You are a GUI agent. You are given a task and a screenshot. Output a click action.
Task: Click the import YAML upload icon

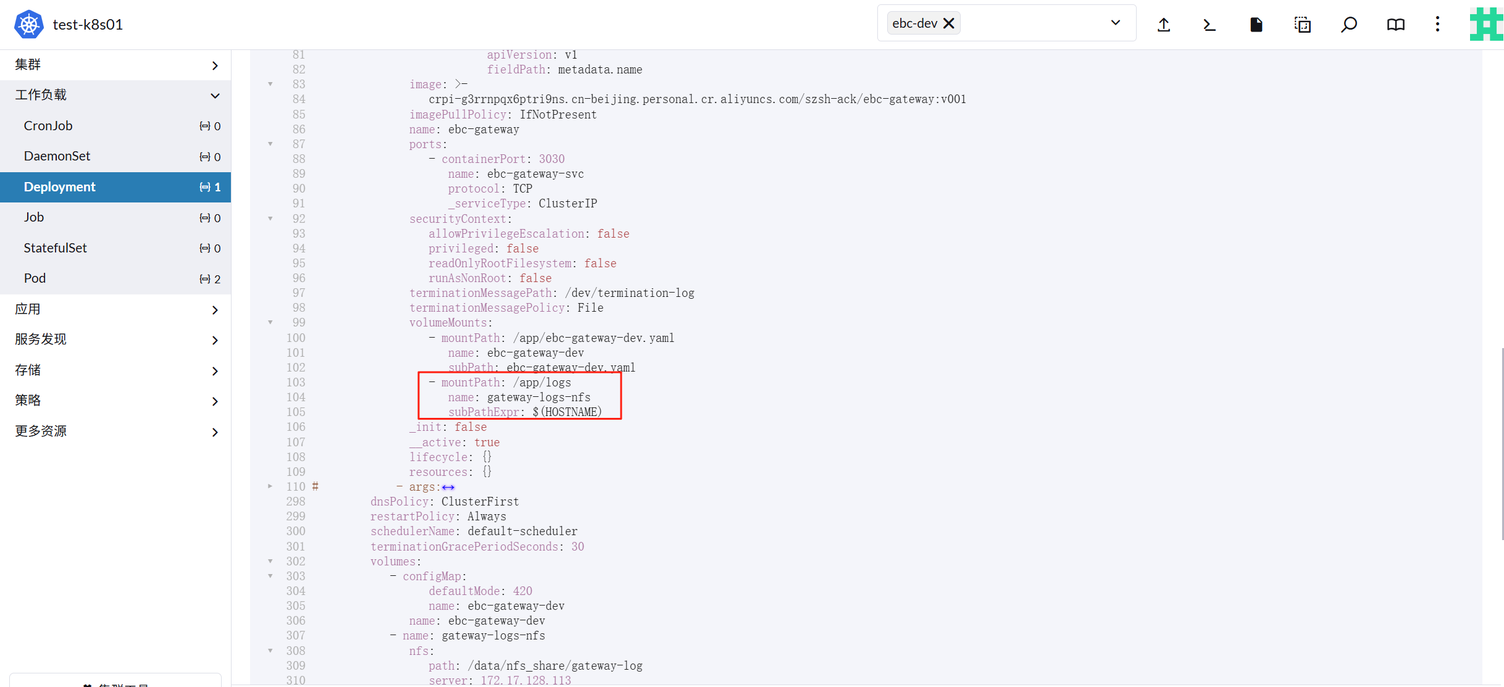pos(1164,25)
